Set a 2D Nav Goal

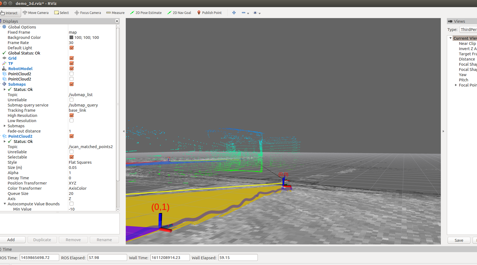tap(179, 13)
